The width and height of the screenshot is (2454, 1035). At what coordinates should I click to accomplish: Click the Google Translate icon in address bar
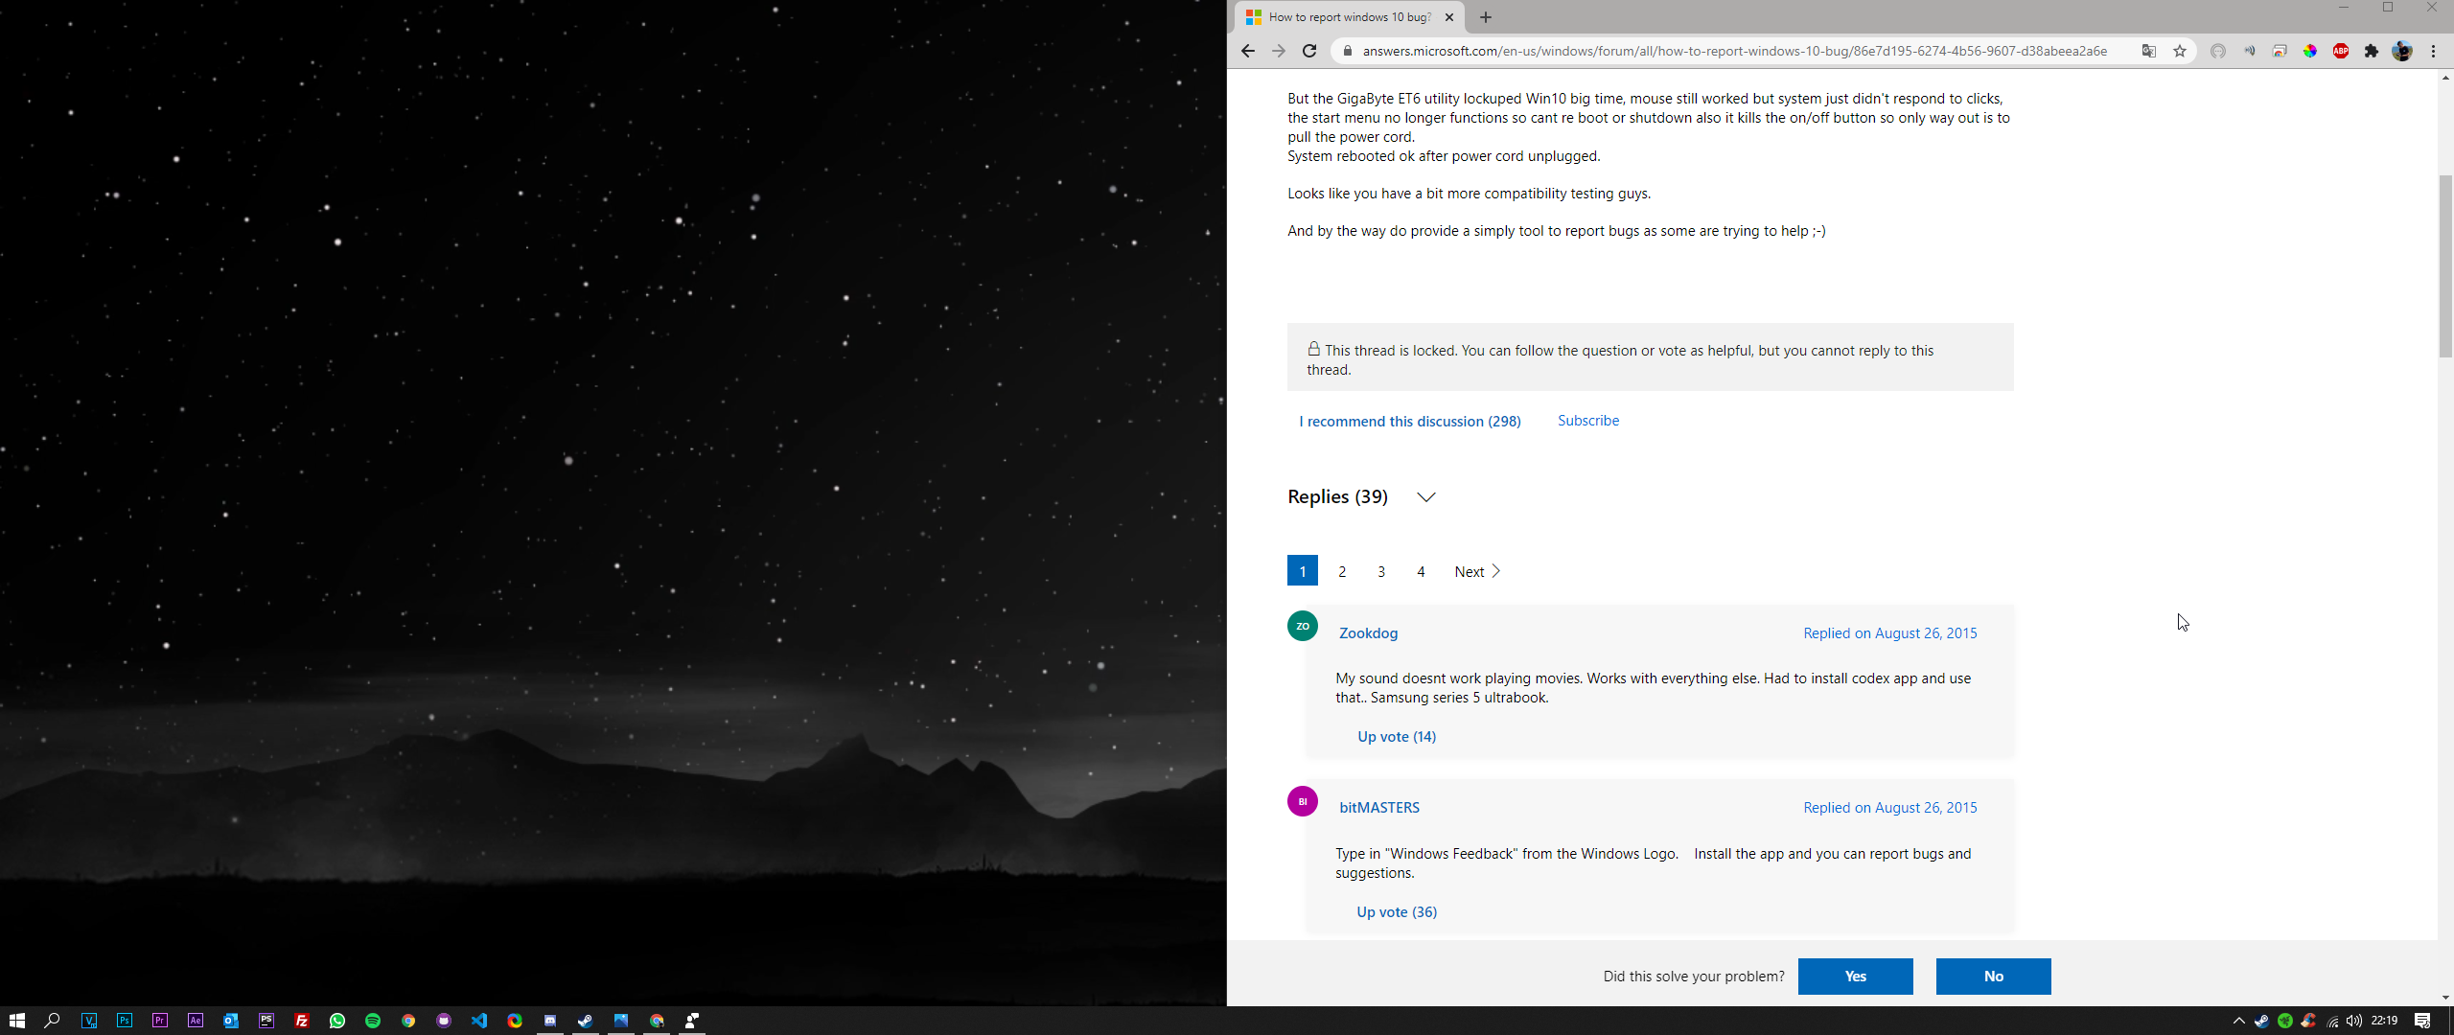(2148, 51)
